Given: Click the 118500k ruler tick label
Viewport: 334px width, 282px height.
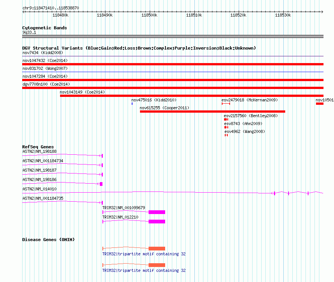Looking at the screenshot, I should coord(149,15).
